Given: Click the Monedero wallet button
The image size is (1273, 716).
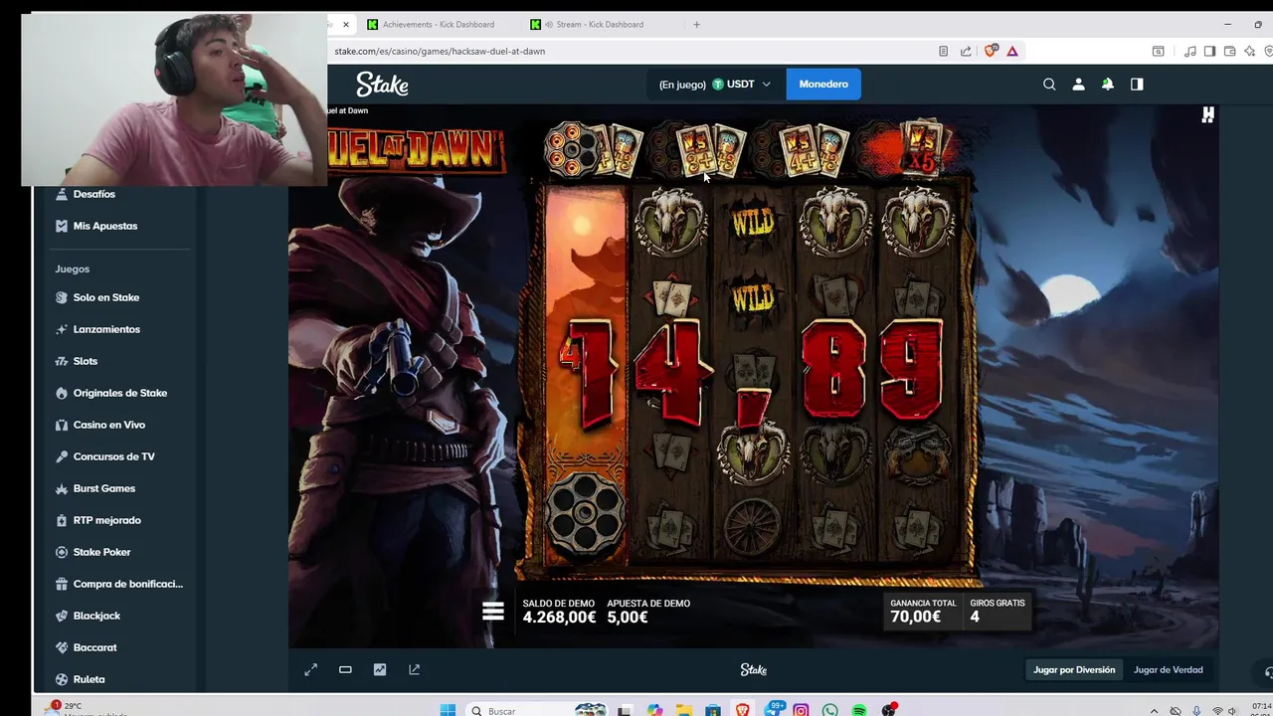Looking at the screenshot, I should (x=823, y=85).
